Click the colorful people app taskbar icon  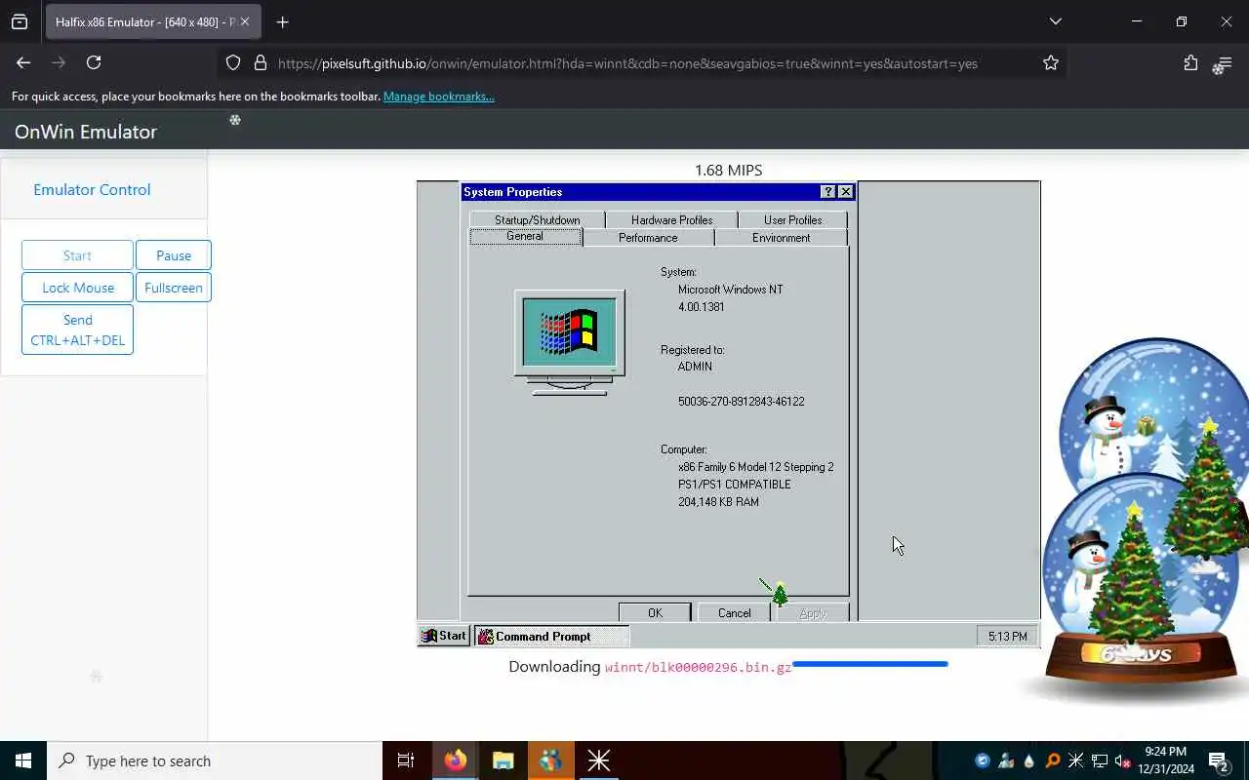point(550,760)
